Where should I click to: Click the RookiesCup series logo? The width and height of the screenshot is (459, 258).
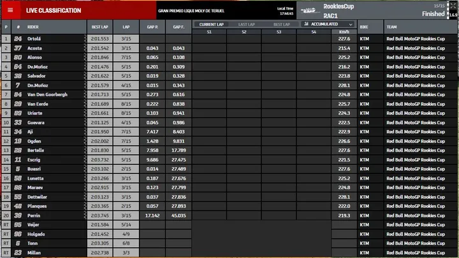tap(310, 11)
